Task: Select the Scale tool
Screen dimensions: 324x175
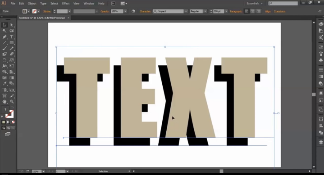Action: pyautogui.click(x=12, y=60)
